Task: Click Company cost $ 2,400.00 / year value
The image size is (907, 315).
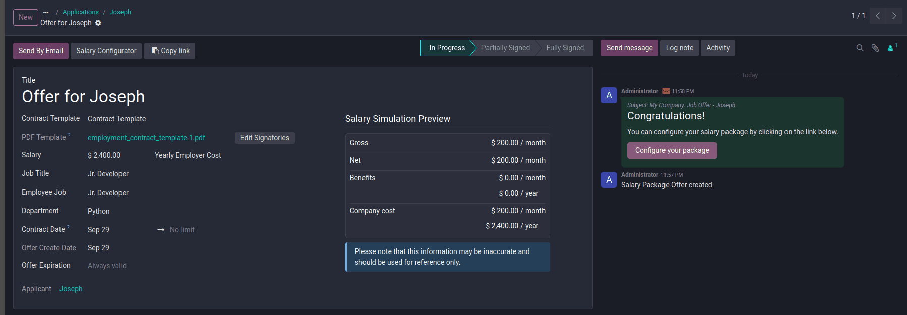Action: tap(512, 226)
